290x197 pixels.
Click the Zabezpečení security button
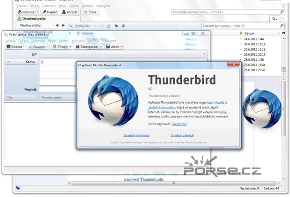[87, 47]
